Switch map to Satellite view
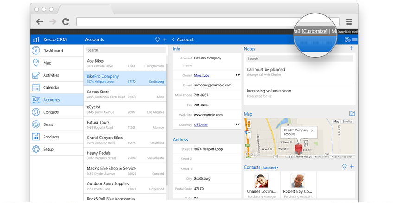 pyautogui.click(x=347, y=122)
